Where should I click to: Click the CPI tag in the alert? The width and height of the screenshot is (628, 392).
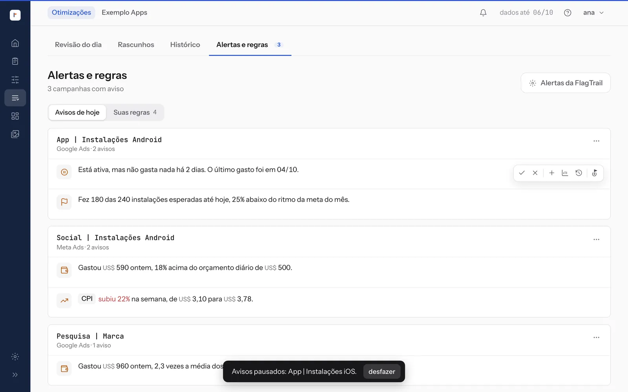tap(87, 299)
